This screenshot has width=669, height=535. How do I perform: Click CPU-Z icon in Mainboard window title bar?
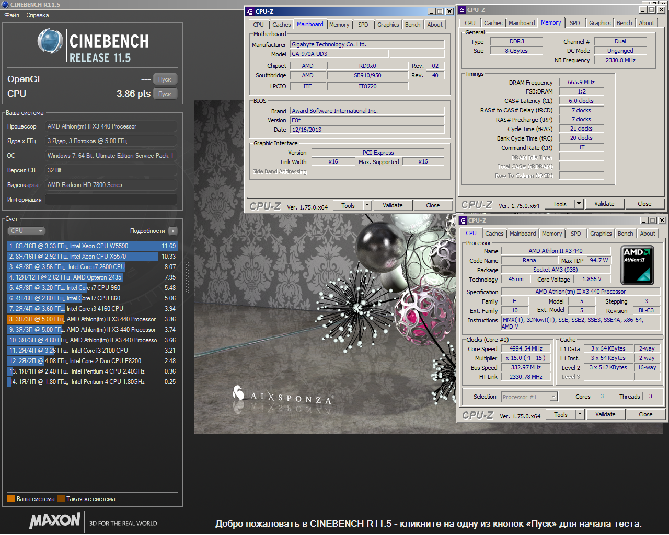(250, 11)
